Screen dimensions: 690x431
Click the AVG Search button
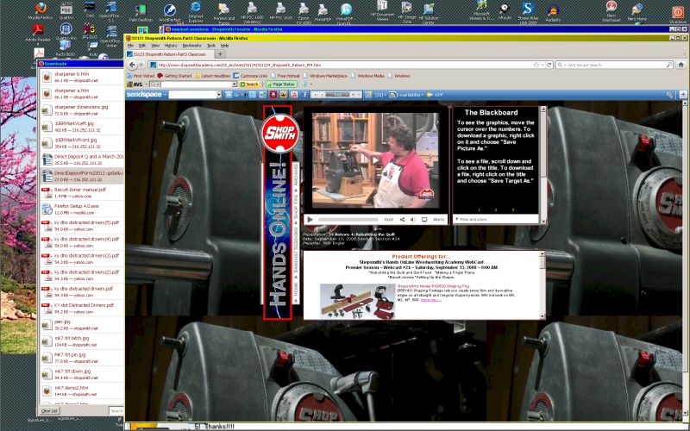[x=249, y=84]
